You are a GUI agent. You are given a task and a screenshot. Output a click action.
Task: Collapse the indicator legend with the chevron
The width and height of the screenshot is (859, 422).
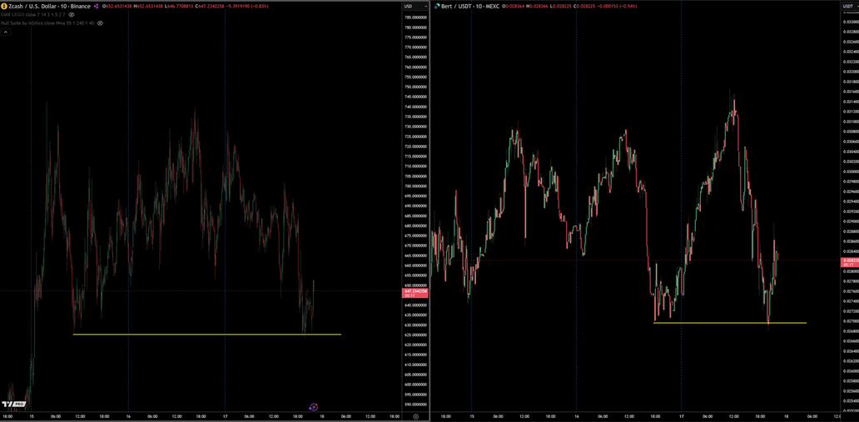pyautogui.click(x=5, y=32)
